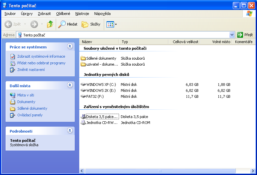Collapse the Podrobnosti panel
Viewport: 257px width, 175px height.
pyautogui.click(x=70, y=131)
